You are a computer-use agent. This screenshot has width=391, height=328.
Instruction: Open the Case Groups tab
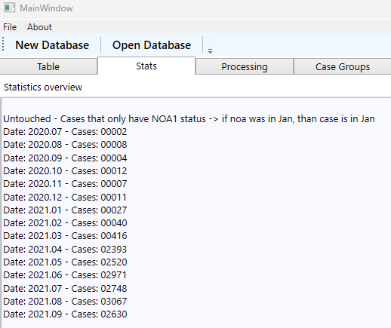point(343,66)
